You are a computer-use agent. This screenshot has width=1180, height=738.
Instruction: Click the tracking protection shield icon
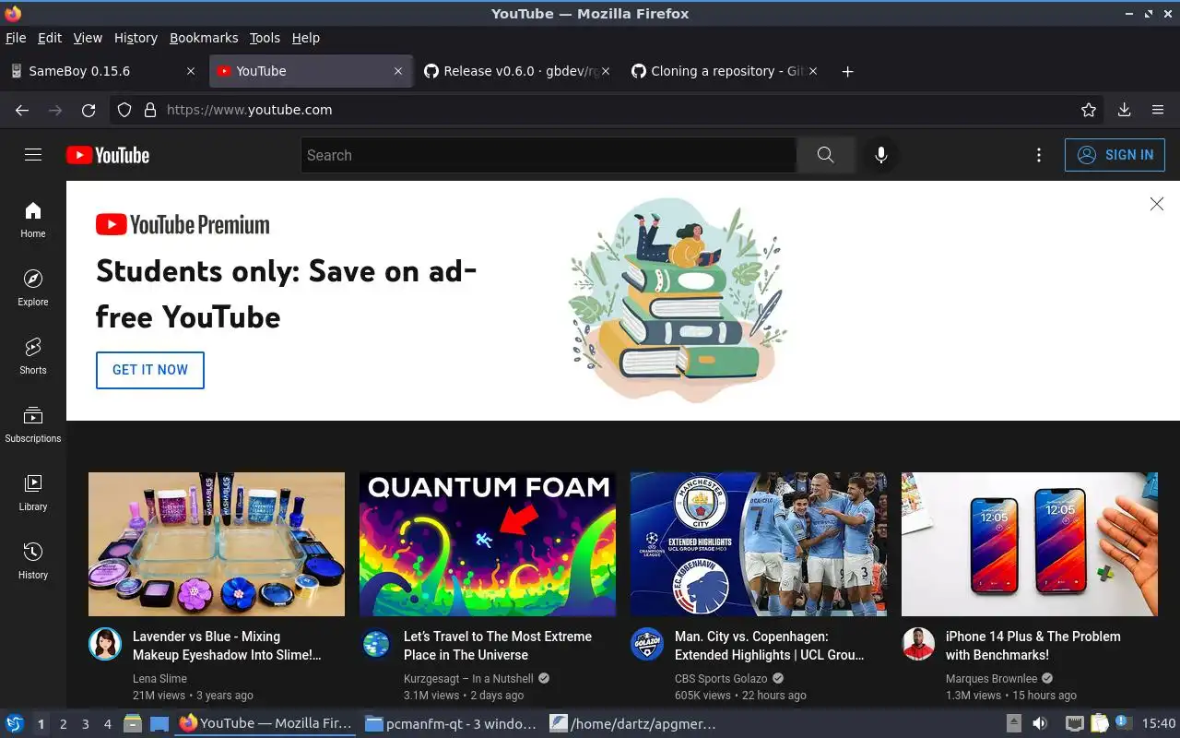125,110
